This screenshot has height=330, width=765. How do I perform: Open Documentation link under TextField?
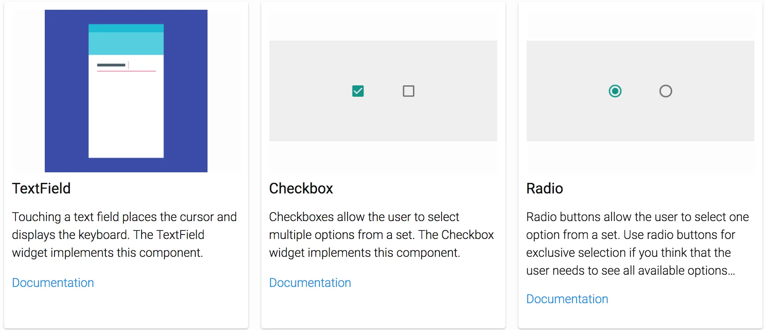tap(53, 282)
